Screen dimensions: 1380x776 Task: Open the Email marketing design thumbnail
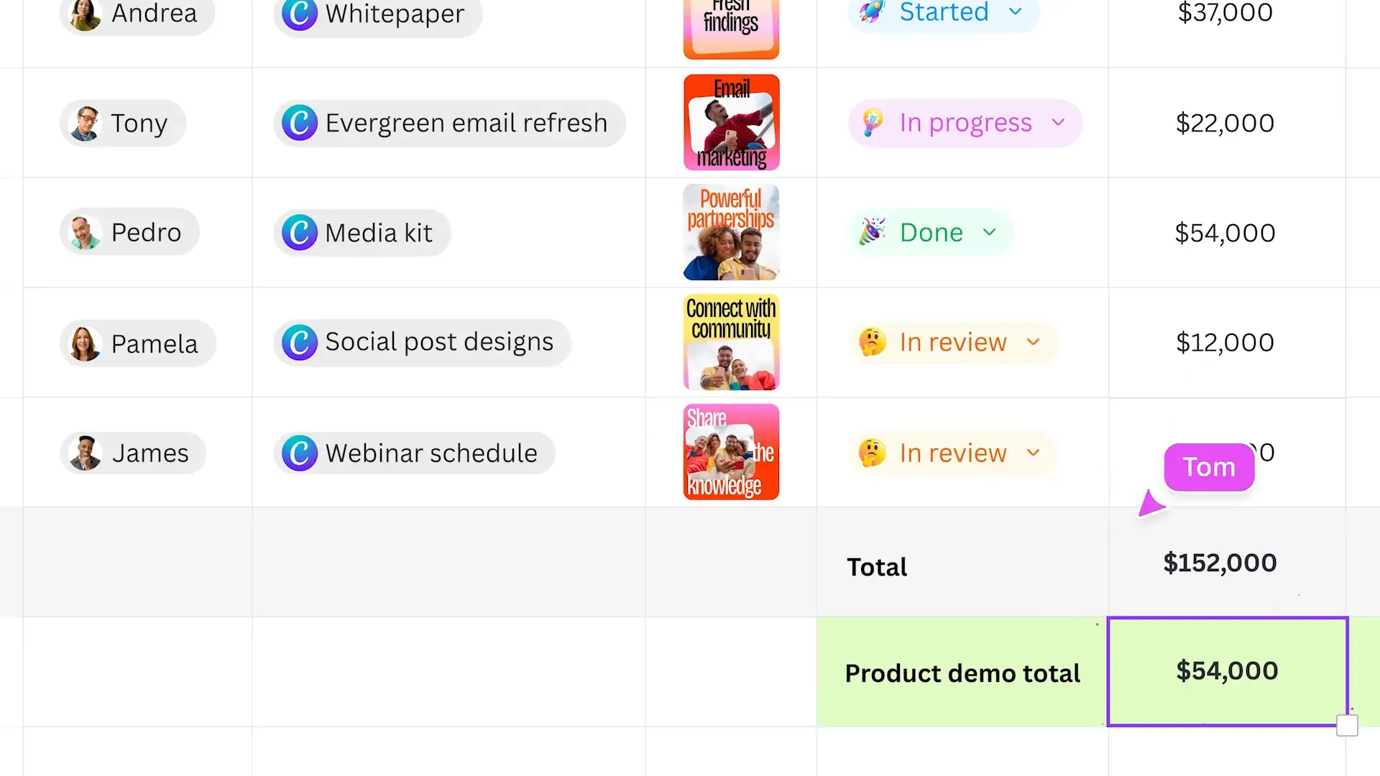(731, 123)
